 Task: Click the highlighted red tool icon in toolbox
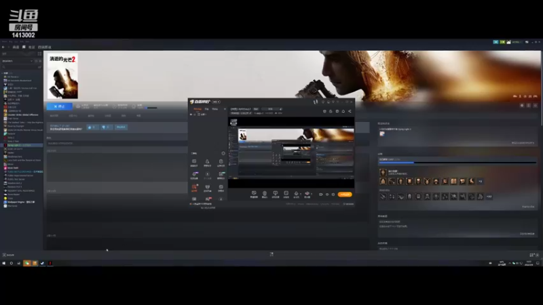point(194,188)
